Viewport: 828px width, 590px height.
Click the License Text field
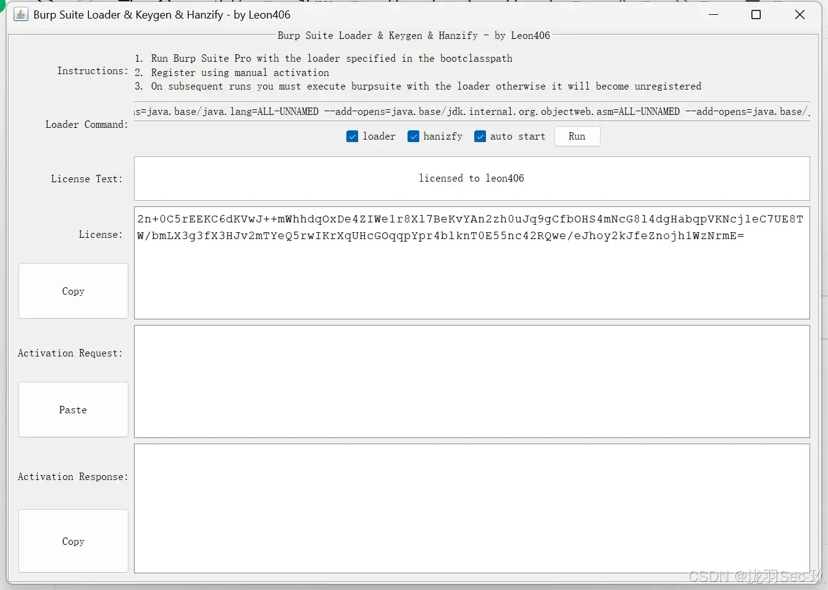click(472, 179)
